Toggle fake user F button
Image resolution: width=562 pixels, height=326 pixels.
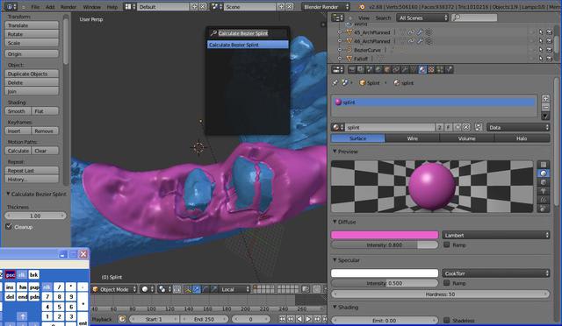coord(448,127)
